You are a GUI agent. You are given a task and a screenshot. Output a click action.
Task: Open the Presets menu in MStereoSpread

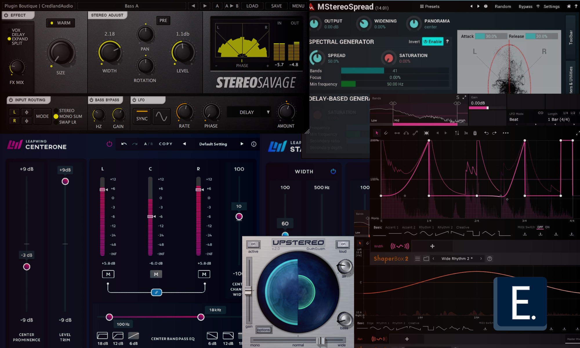click(430, 6)
